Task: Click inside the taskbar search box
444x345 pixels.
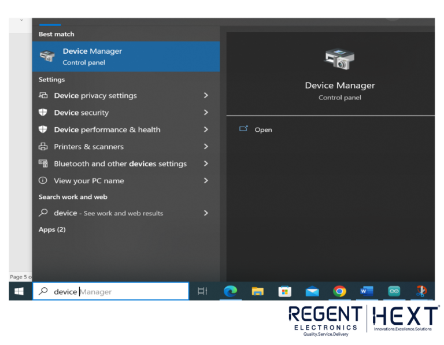Action: pyautogui.click(x=116, y=292)
